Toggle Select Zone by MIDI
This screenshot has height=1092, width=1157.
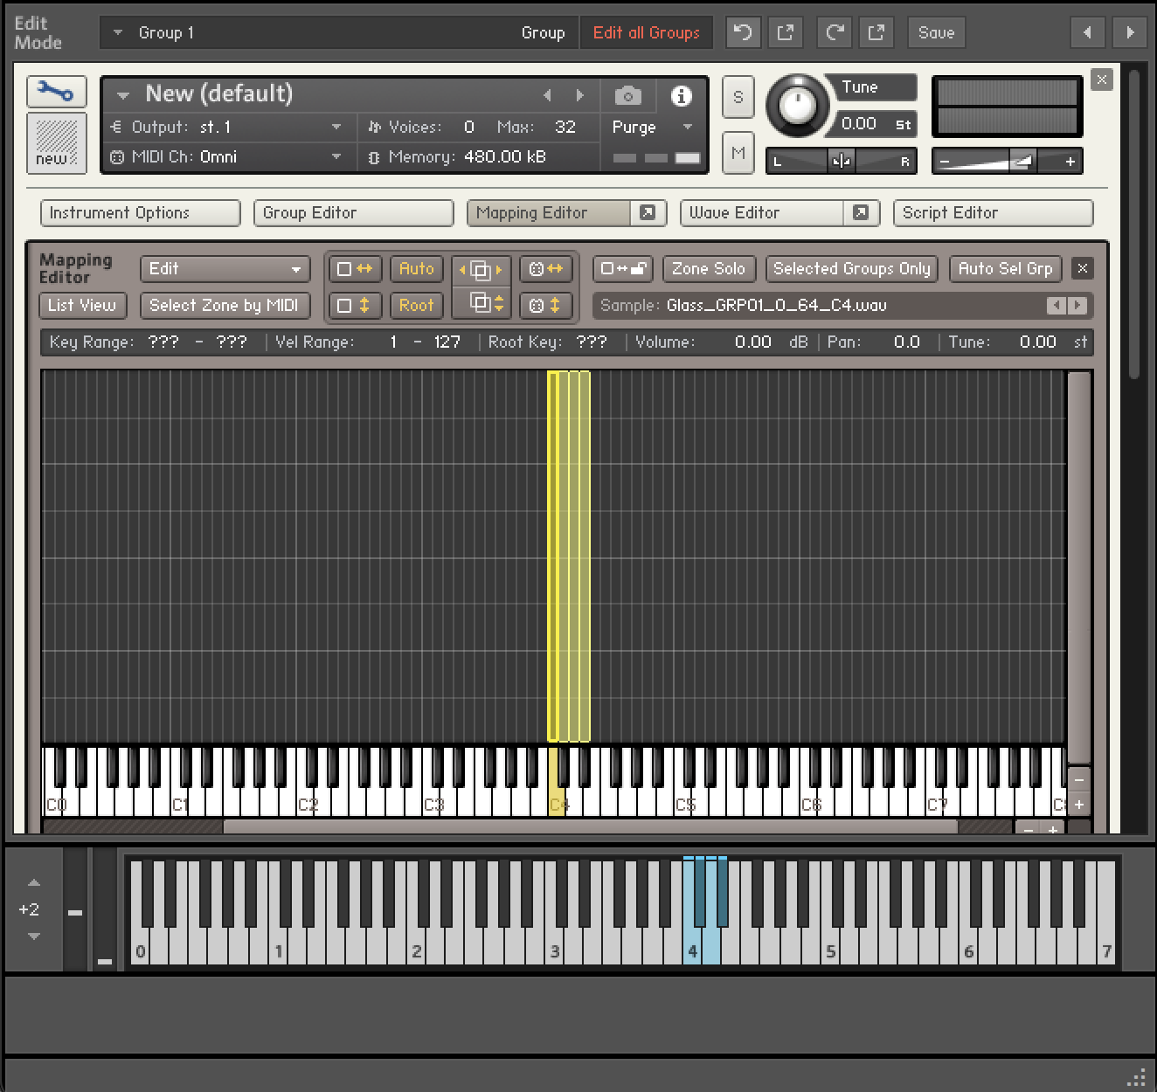224,306
